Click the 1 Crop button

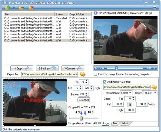click(x=22, y=68)
